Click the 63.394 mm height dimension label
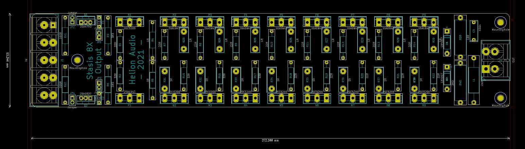This screenshot has width=525, height=149. 7,60
